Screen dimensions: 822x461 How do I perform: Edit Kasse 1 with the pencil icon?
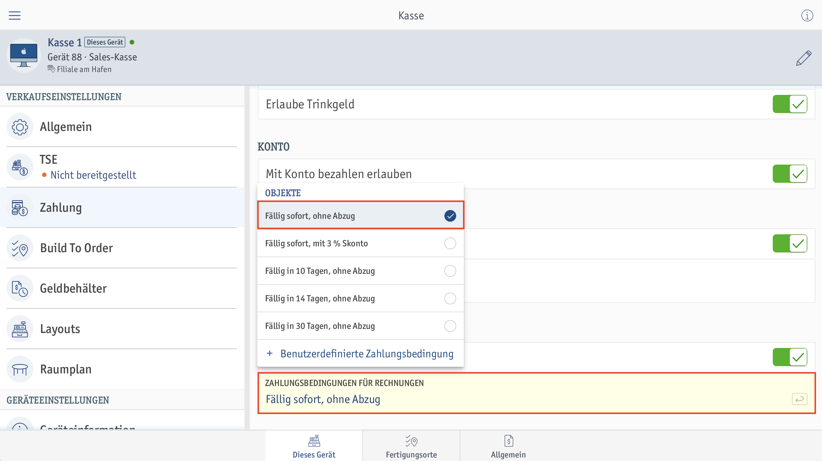tap(804, 58)
